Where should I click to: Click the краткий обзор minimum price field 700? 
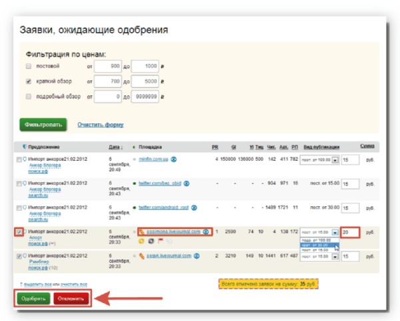pyautogui.click(x=107, y=81)
